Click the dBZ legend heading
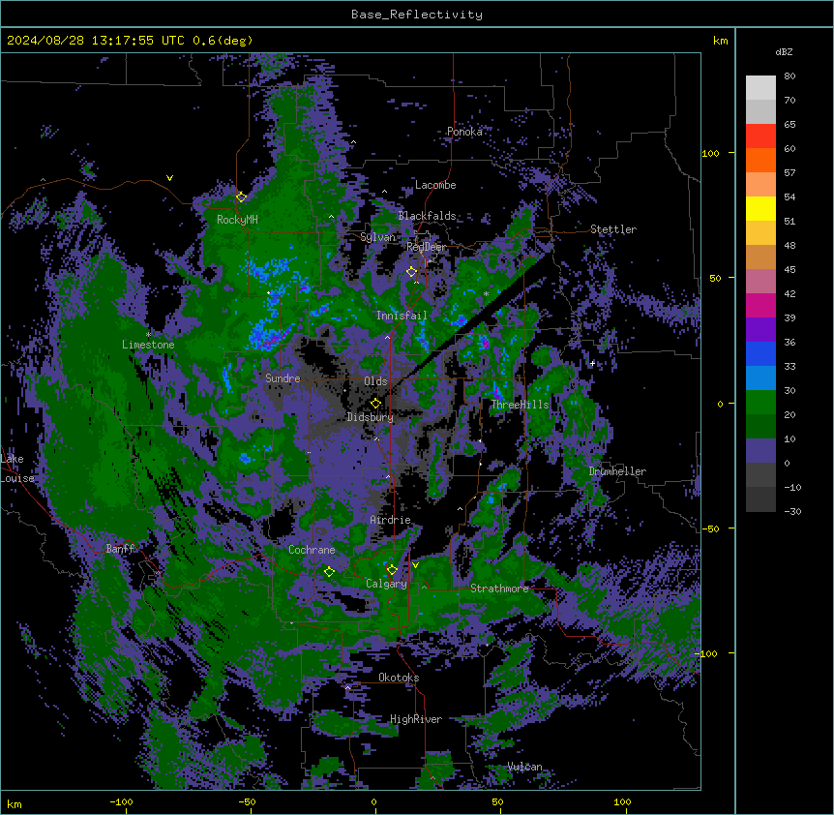The height and width of the screenshot is (815, 834). point(784,52)
